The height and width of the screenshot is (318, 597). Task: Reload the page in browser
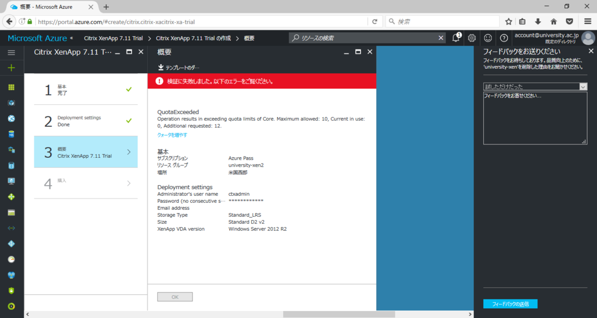375,22
